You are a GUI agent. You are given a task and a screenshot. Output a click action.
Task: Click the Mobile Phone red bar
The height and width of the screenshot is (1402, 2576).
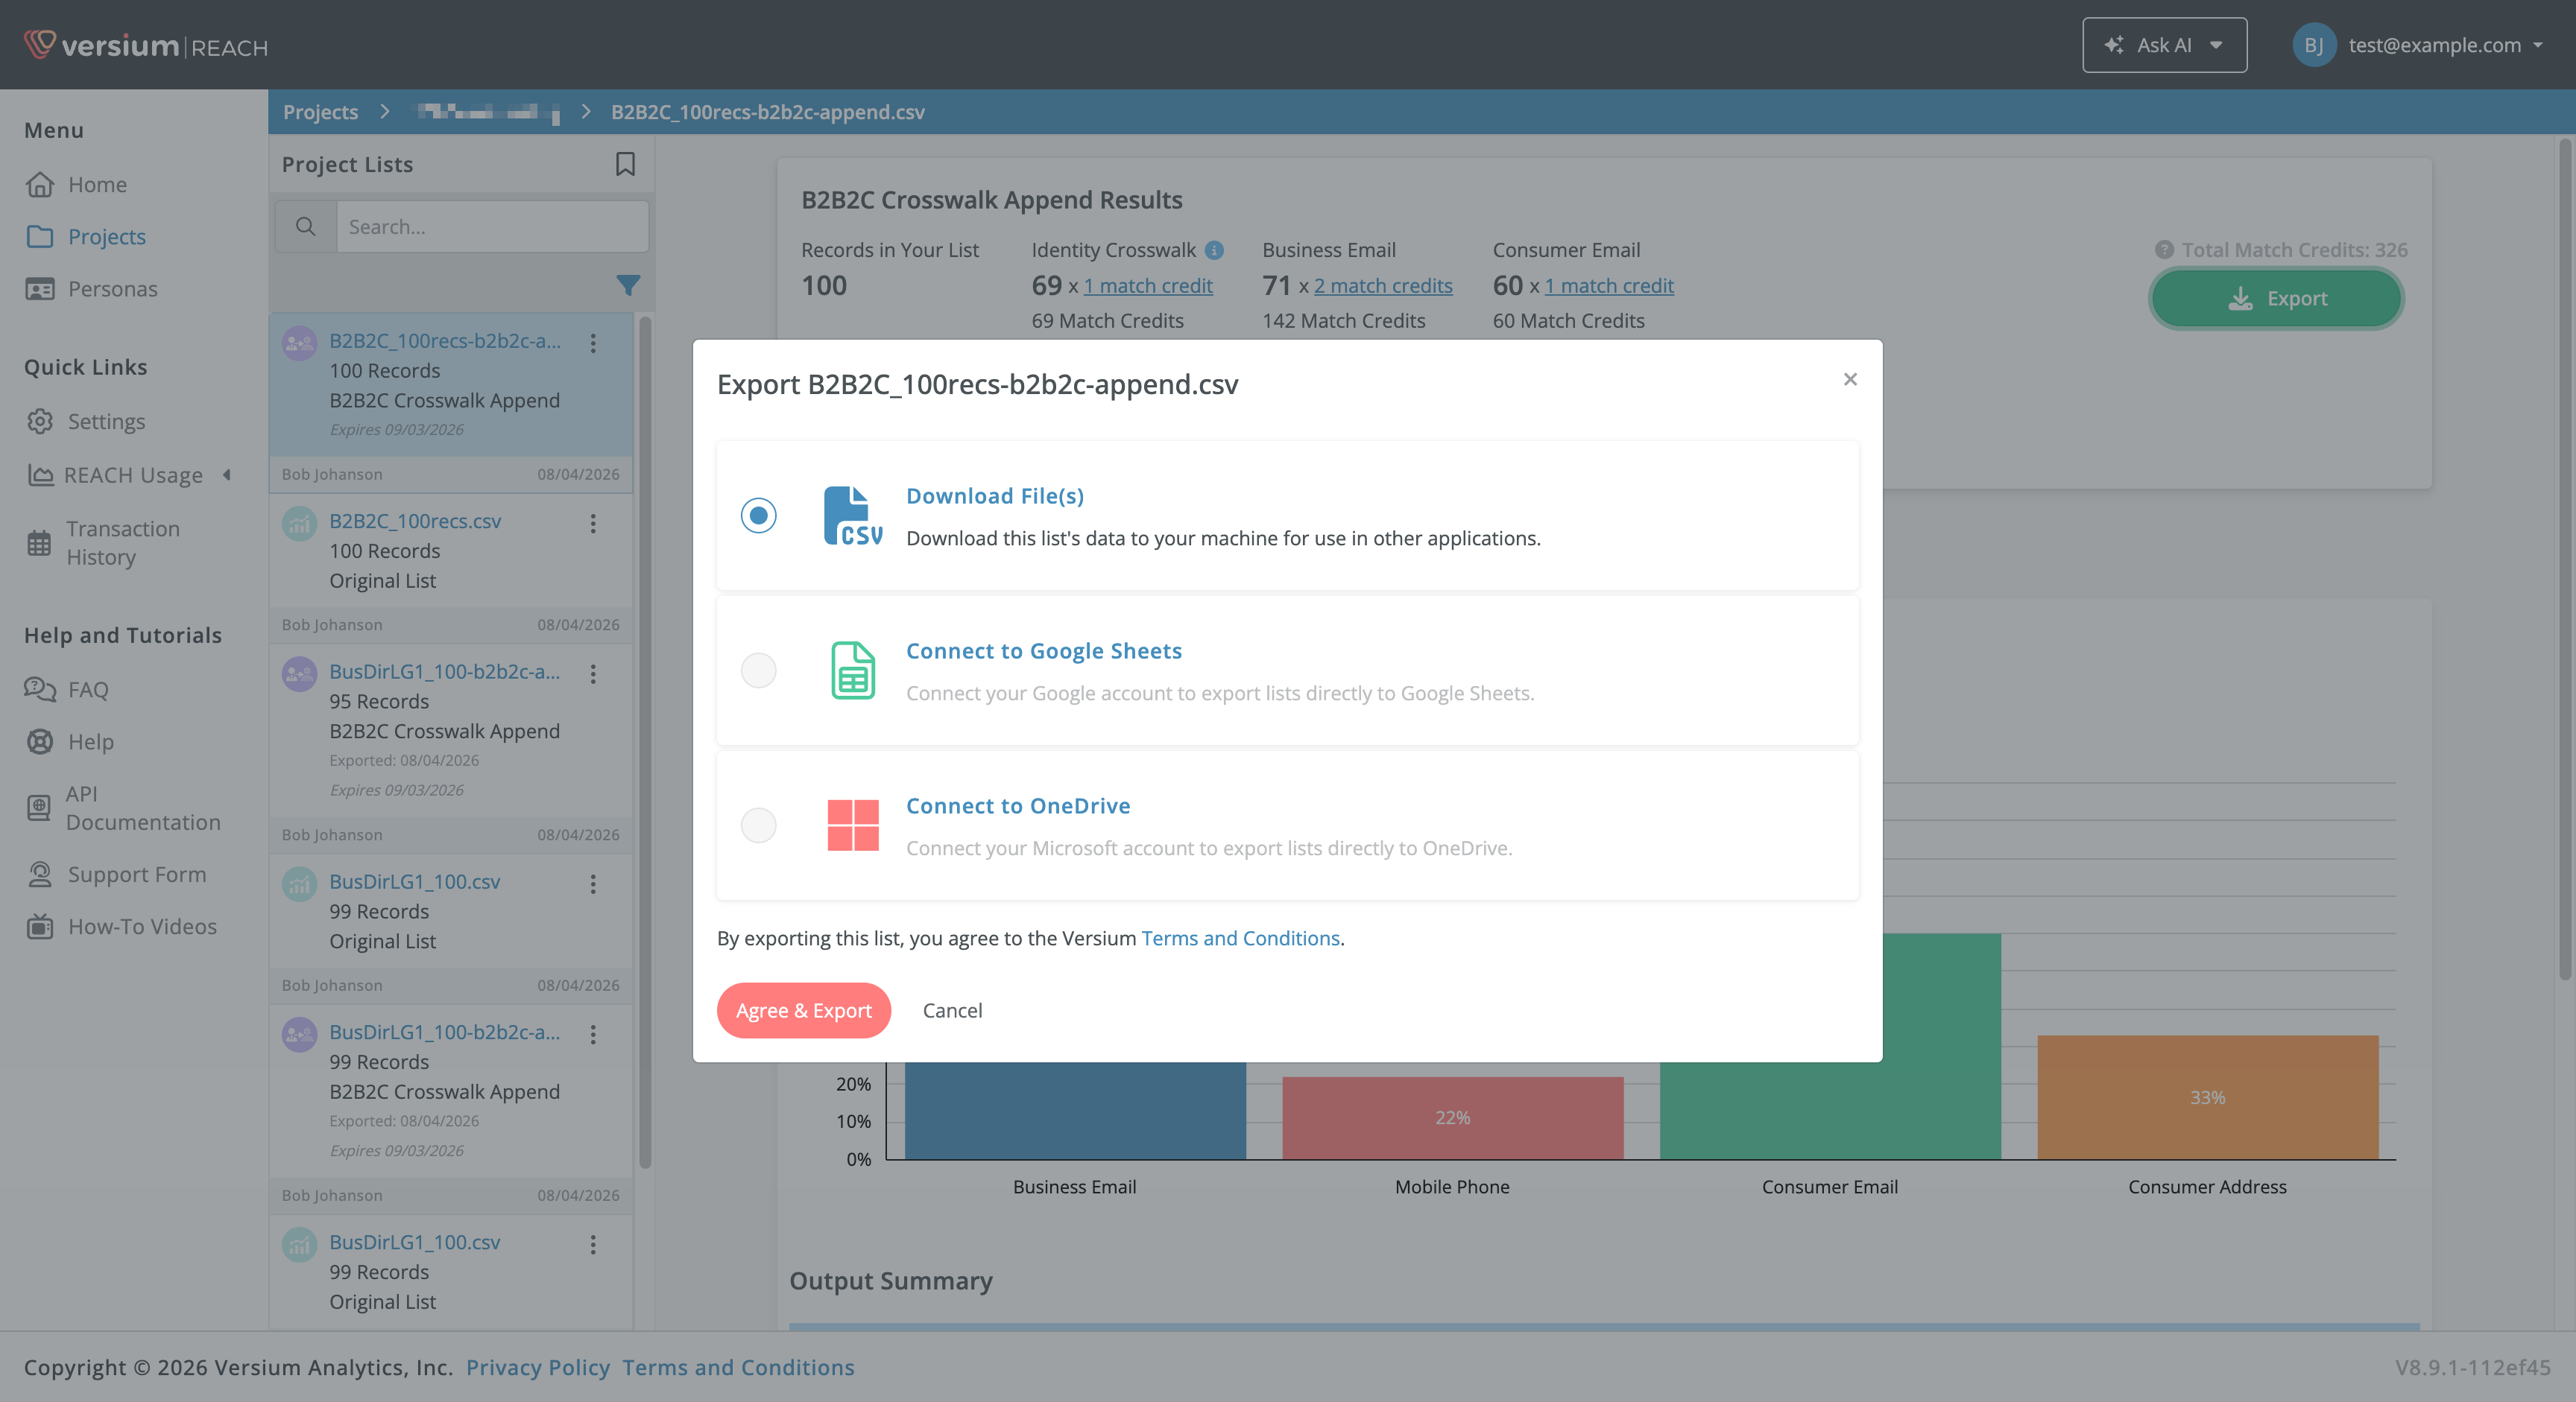1452,1117
